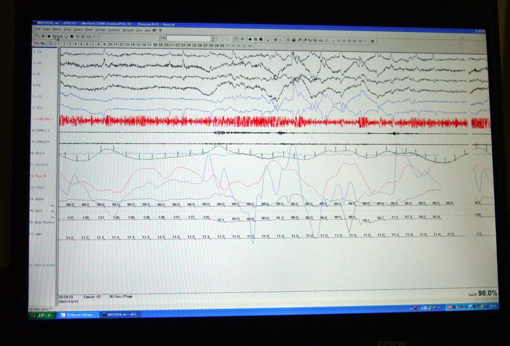
Task: Select epoch tab 10
Action: tap(110, 45)
